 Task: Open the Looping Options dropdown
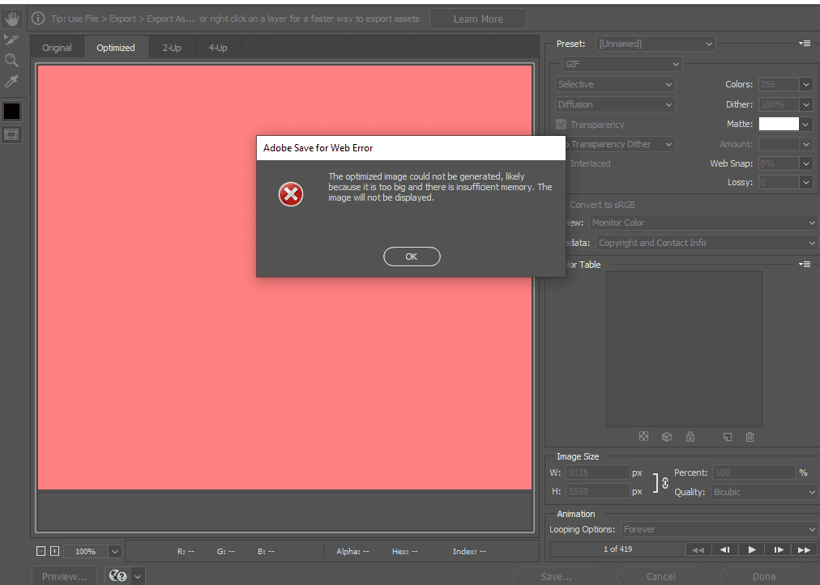pyautogui.click(x=719, y=529)
